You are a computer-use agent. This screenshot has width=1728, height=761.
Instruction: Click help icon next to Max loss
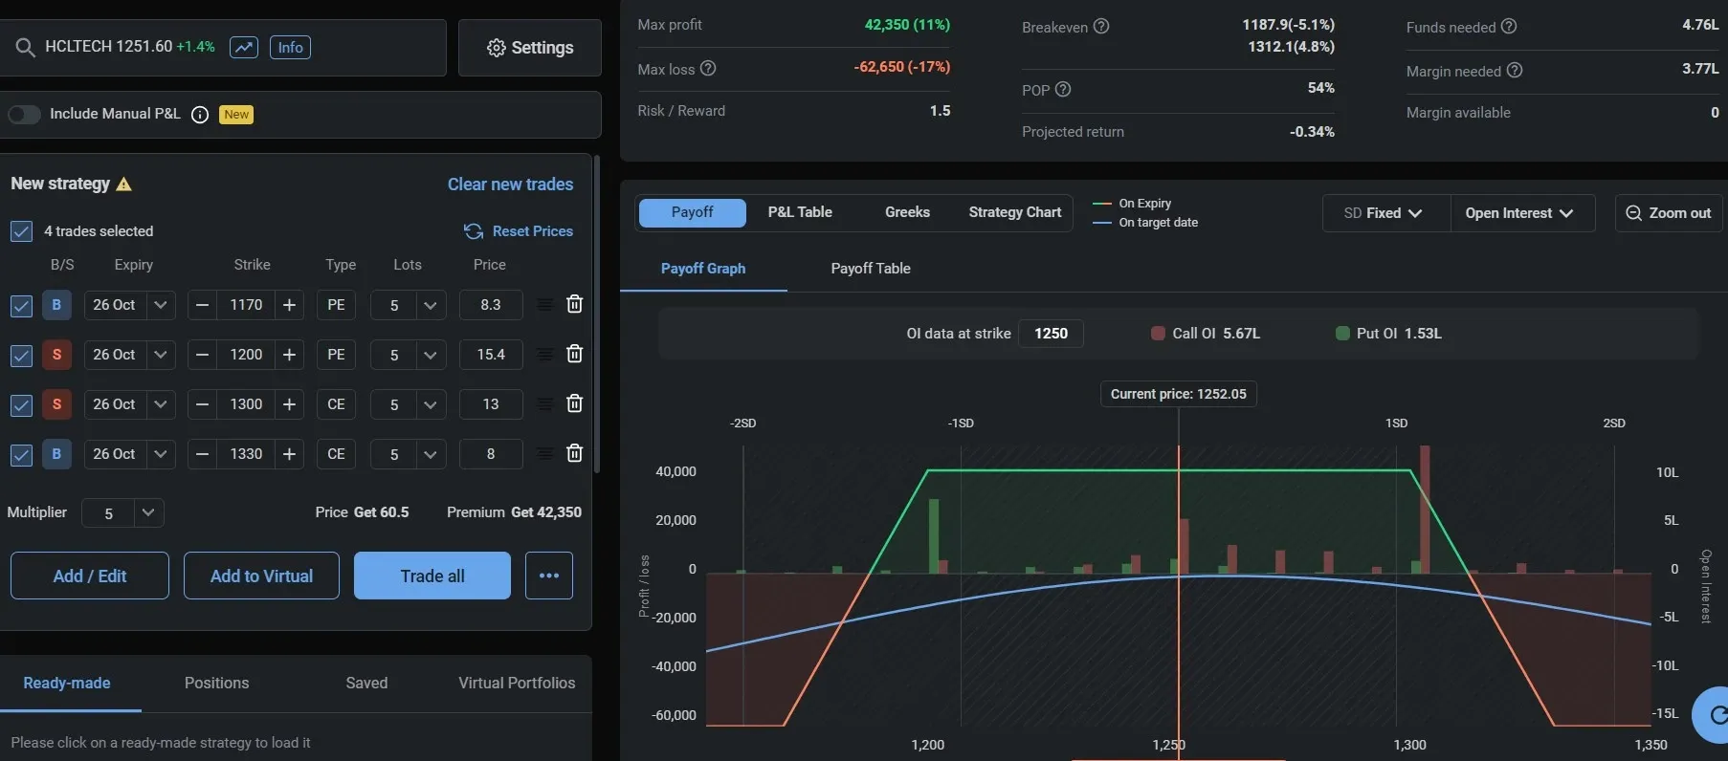click(x=708, y=69)
